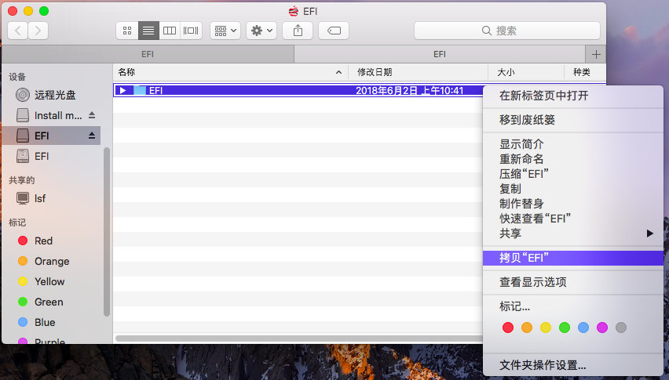669x380 pixels.
Task: Click the file list horizontal scrollbar
Action: click(298, 338)
